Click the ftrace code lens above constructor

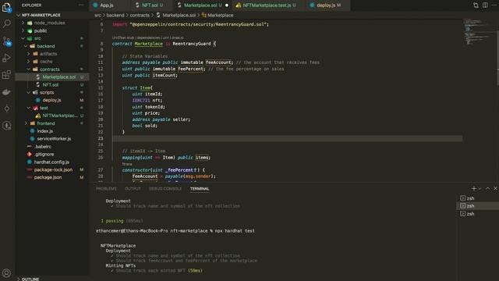click(x=127, y=164)
